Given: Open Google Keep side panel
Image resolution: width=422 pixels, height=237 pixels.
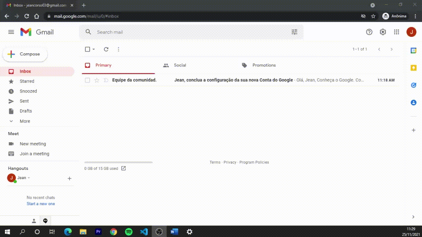Looking at the screenshot, I should point(413,68).
